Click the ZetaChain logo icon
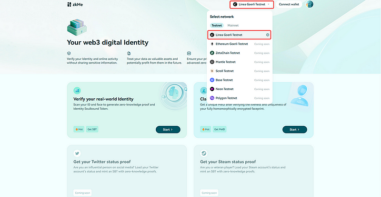 pyautogui.click(x=212, y=53)
